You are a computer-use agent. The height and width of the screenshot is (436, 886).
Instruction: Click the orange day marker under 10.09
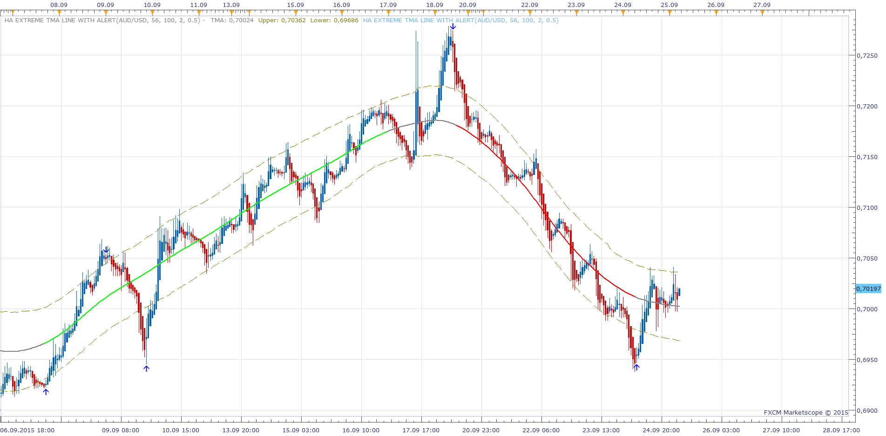point(152,13)
